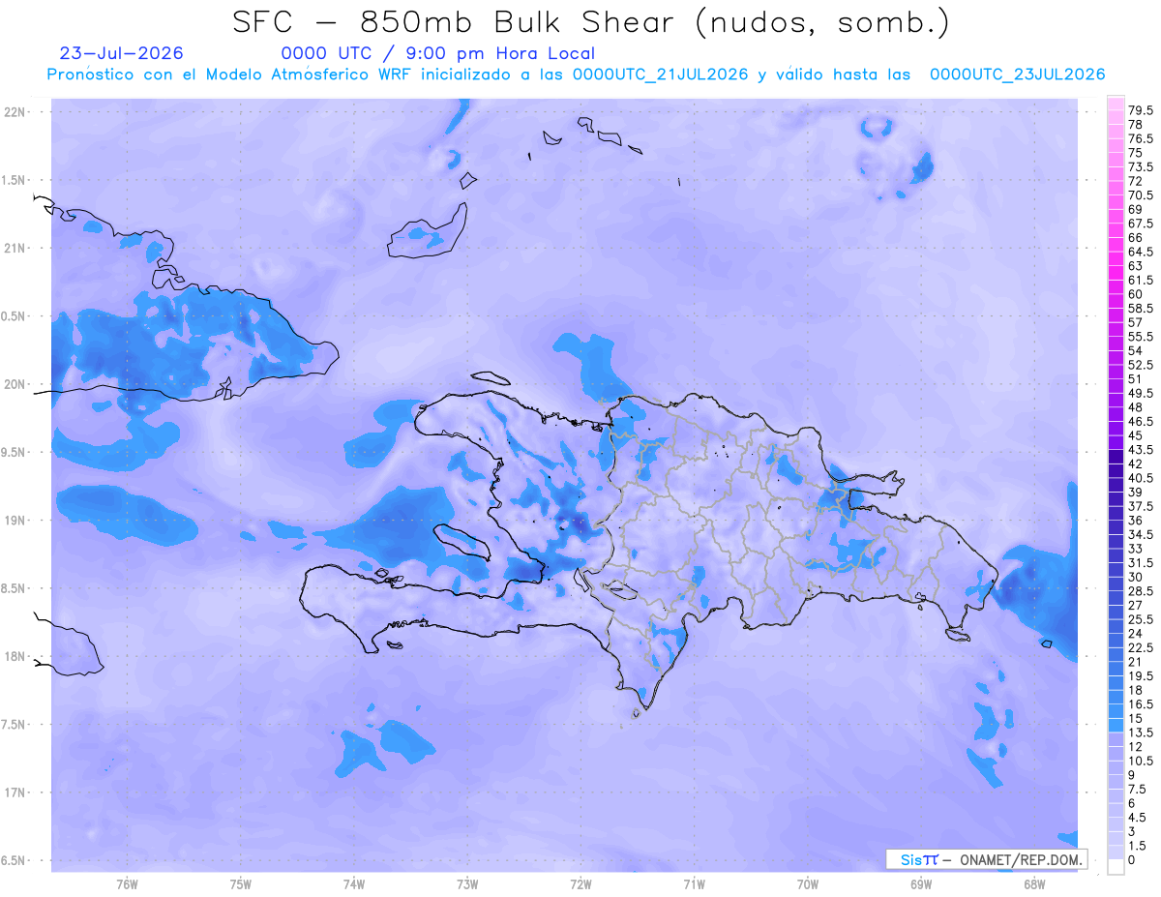This screenshot has width=1161, height=897.
Task: Click the color scale value "0"
Action: 1132,859
